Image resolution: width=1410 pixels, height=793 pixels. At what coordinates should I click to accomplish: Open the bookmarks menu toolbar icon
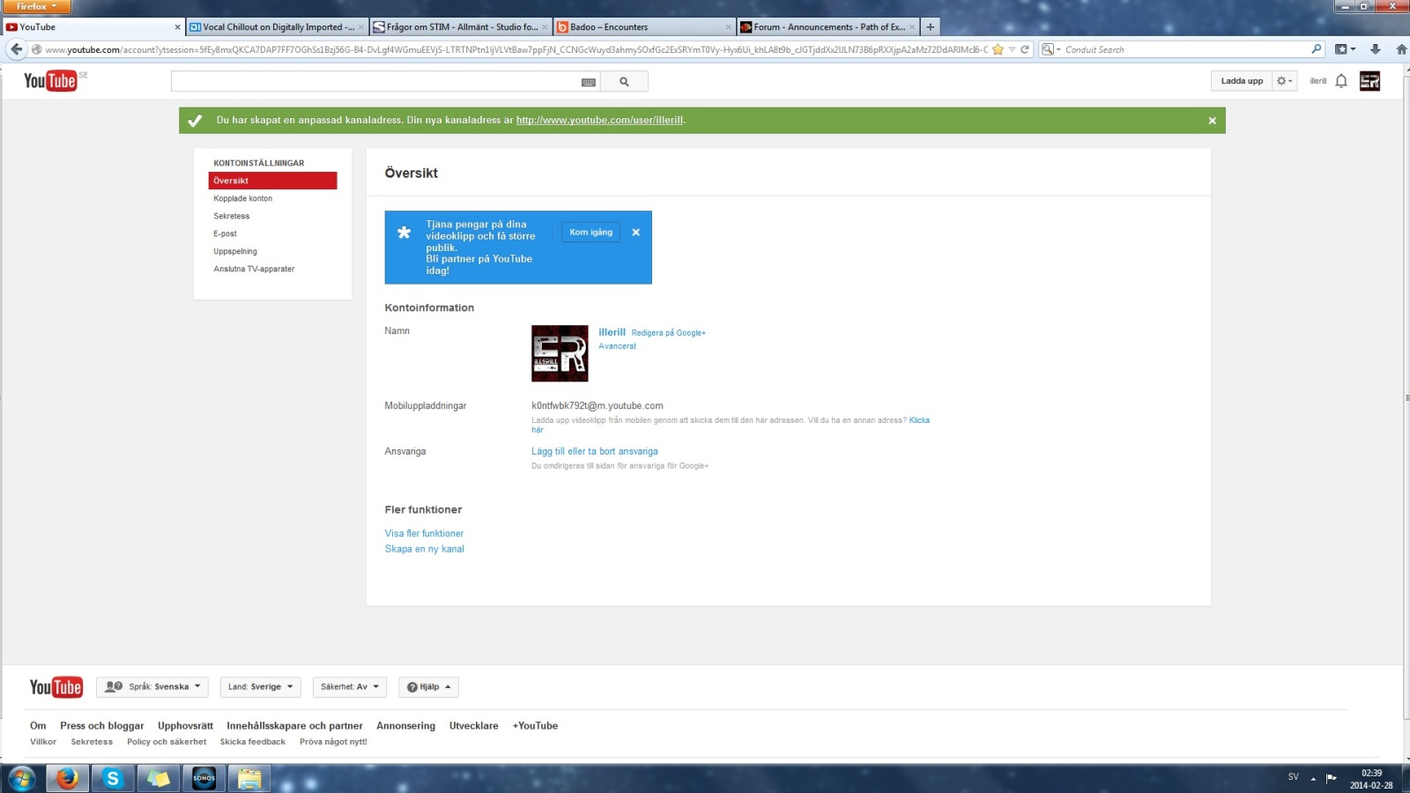(x=1345, y=49)
